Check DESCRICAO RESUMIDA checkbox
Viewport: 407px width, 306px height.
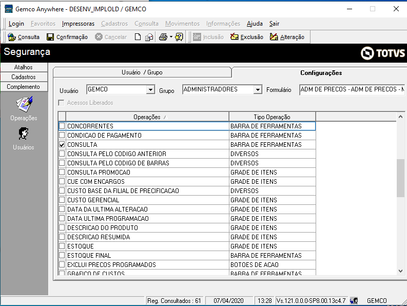[x=62, y=237]
